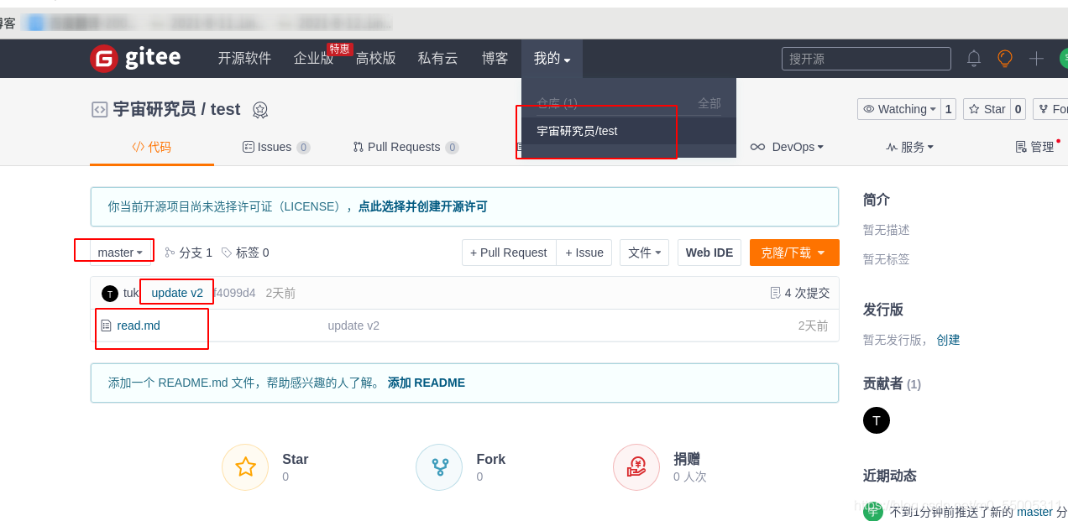Click the master link in recent activity
1068x521 pixels.
(x=1034, y=512)
